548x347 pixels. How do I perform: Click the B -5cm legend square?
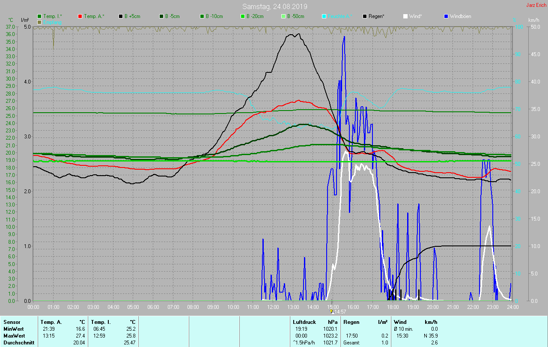coord(161,16)
